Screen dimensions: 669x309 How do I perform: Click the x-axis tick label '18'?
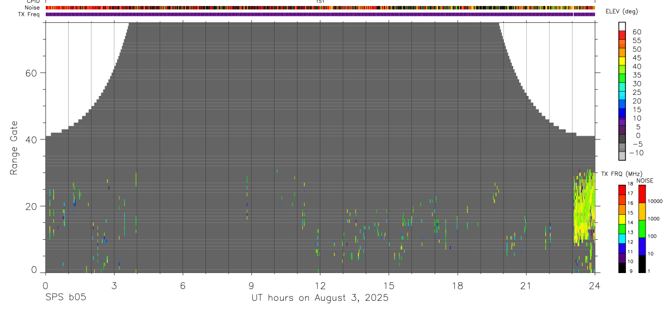click(457, 285)
